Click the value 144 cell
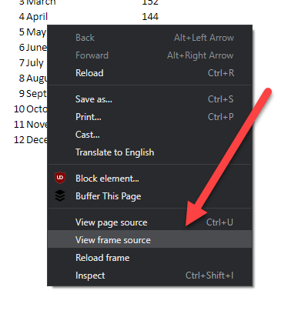The width and height of the screenshot is (298, 314). pyautogui.click(x=150, y=17)
